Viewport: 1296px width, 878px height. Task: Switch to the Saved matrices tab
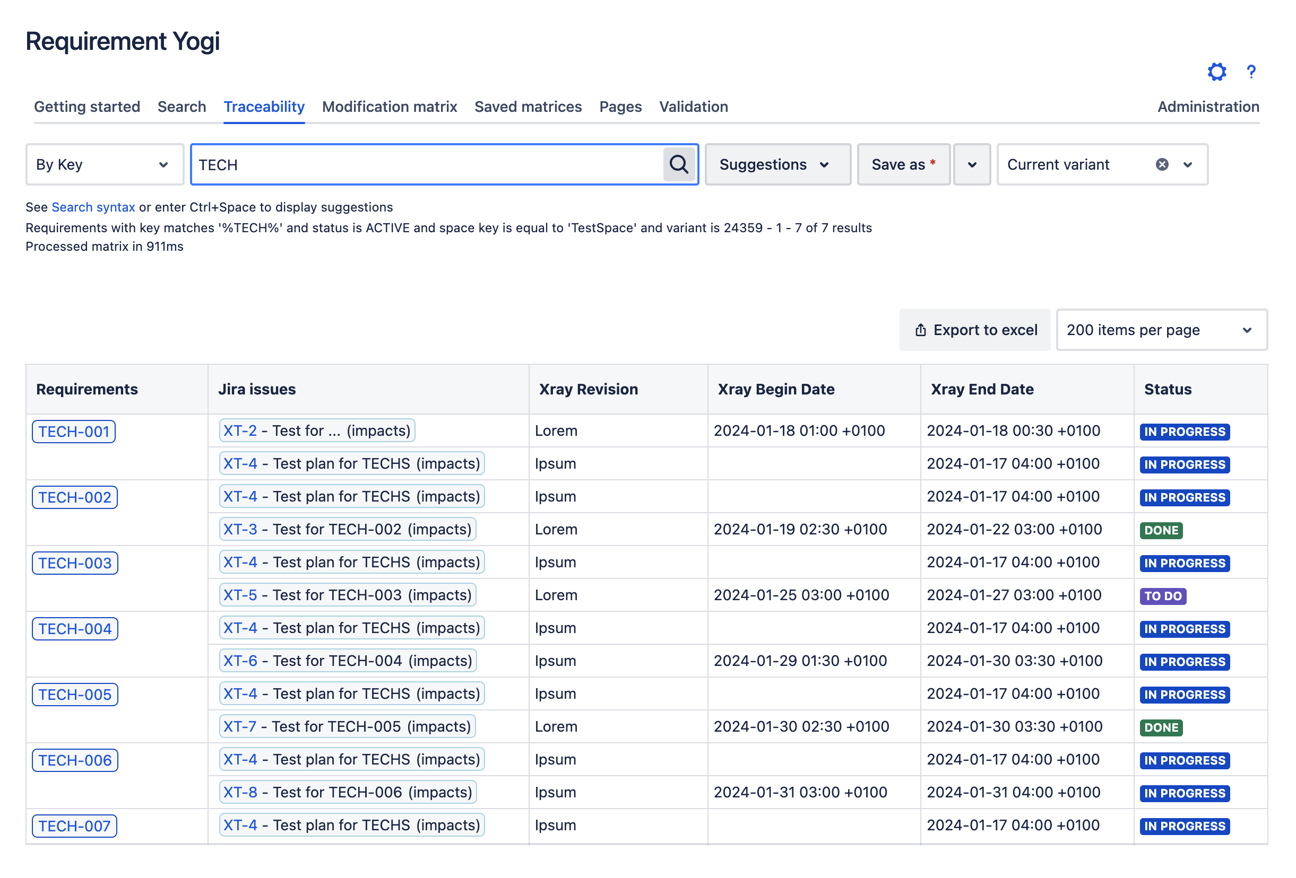click(528, 107)
